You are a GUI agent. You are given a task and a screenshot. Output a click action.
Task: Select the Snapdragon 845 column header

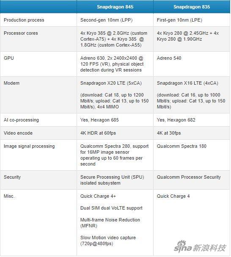click(x=115, y=7)
